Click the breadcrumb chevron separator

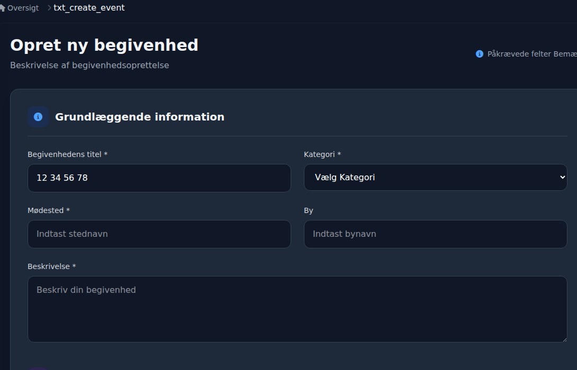pyautogui.click(x=49, y=8)
